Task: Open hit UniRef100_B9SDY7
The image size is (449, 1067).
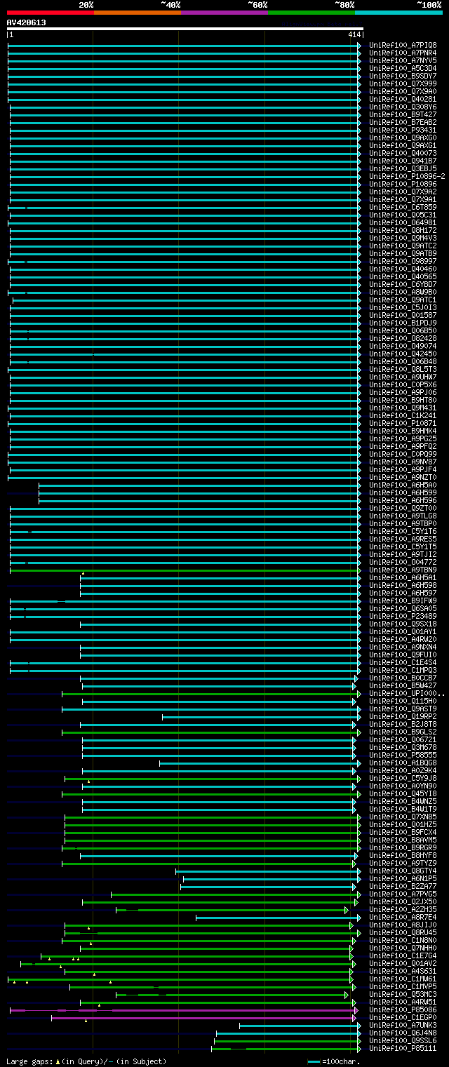Action: pos(402,76)
